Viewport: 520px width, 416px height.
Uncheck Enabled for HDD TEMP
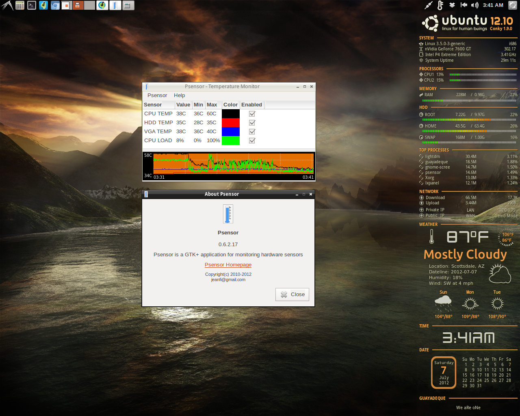(x=252, y=123)
